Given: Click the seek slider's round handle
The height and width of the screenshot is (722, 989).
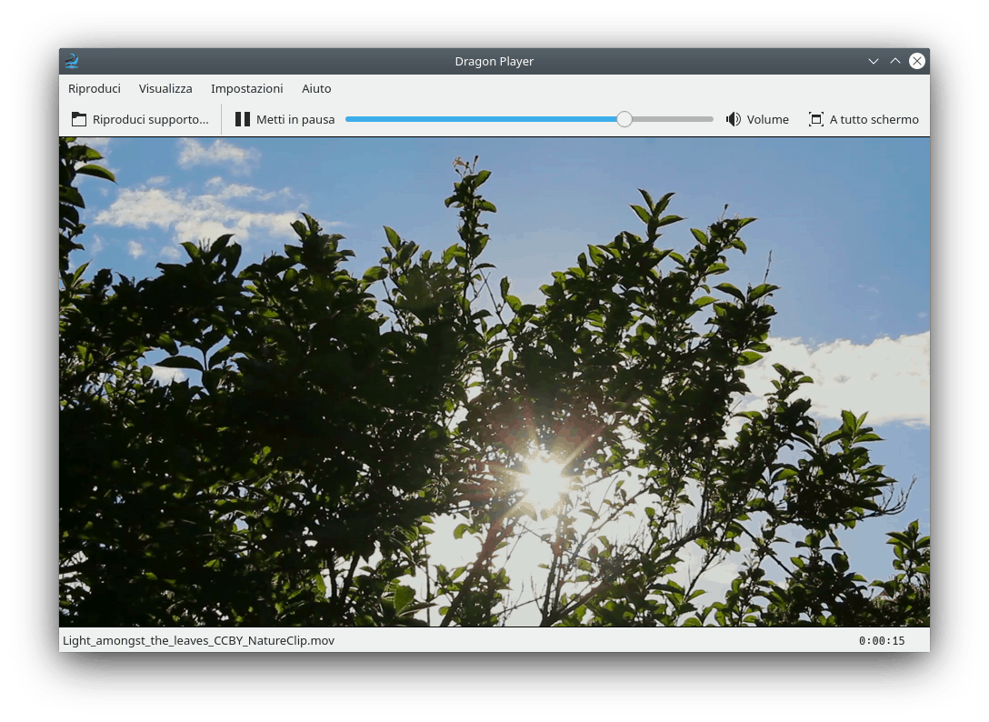Looking at the screenshot, I should 624,119.
